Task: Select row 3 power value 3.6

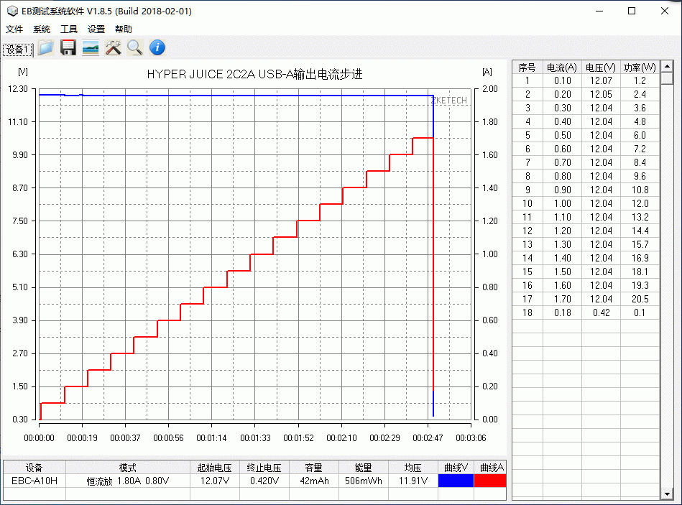Action: point(640,108)
